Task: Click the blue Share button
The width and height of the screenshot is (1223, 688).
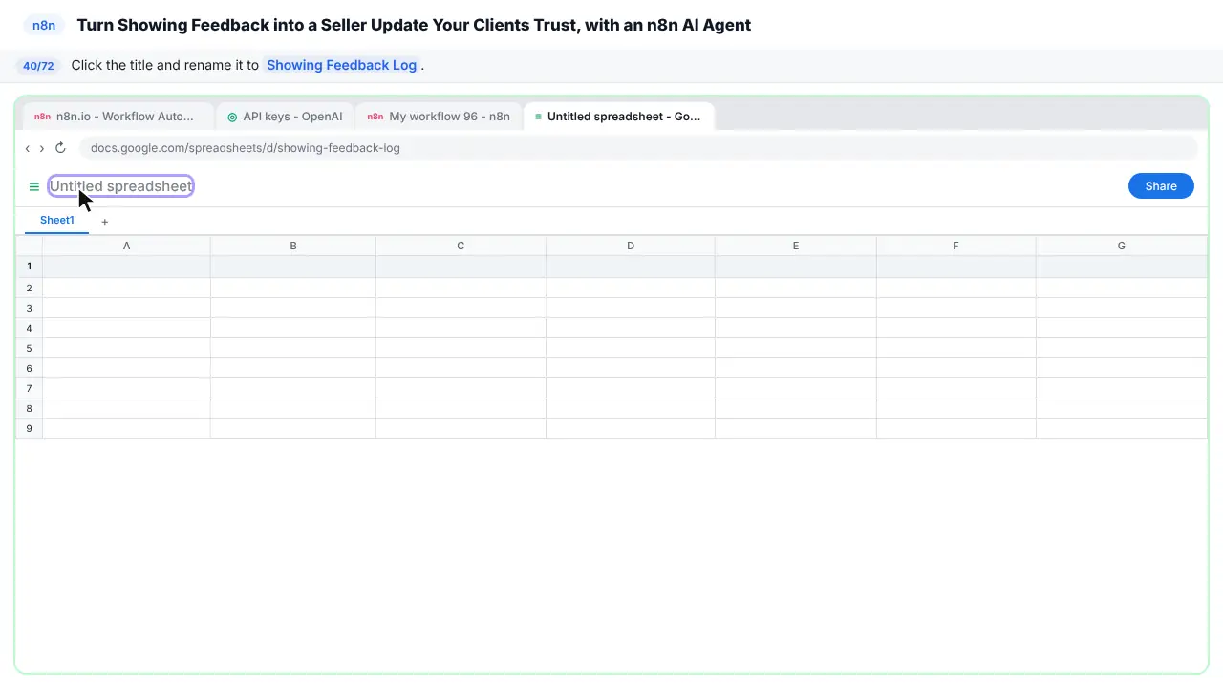Action: [x=1161, y=186]
